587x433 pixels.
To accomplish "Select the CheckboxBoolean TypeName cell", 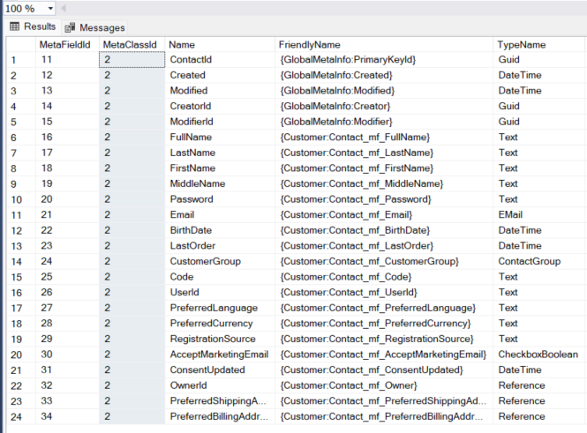I will [538, 354].
